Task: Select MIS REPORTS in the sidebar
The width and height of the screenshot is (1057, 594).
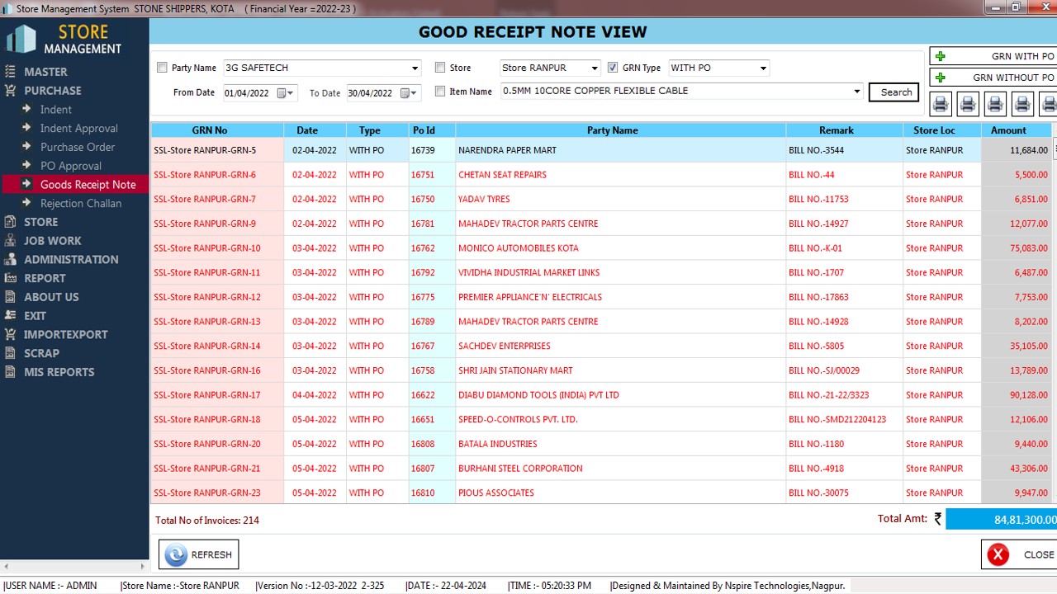Action: coord(59,372)
